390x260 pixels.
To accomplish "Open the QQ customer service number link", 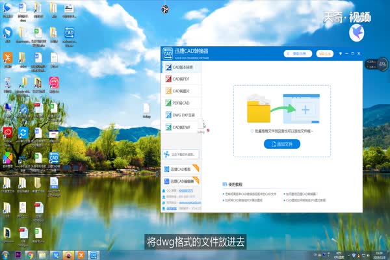I will [x=185, y=191].
